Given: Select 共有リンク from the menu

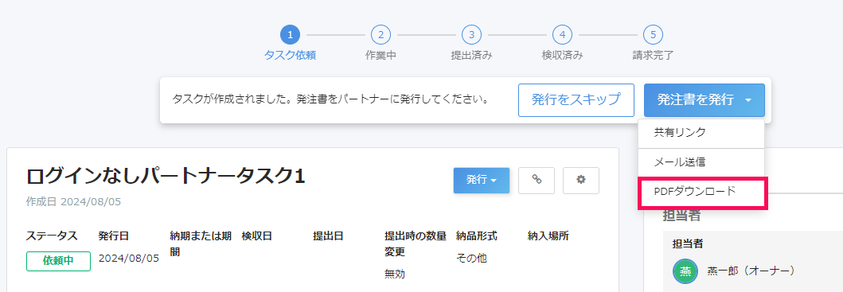Looking at the screenshot, I should pos(701,133).
